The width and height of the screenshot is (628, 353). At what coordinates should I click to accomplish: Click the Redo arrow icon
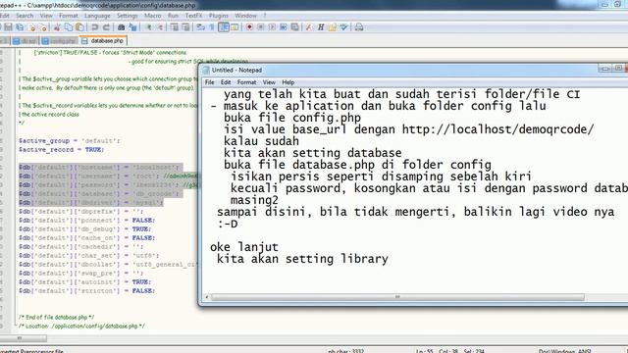107,27
